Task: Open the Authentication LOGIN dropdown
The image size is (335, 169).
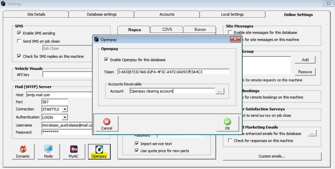Action: (x=65, y=117)
